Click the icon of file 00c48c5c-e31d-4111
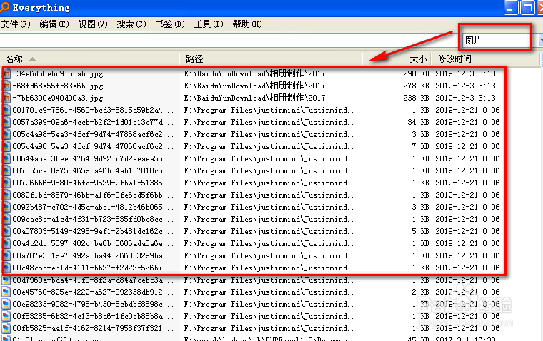The height and width of the screenshot is (341, 543). point(6,268)
